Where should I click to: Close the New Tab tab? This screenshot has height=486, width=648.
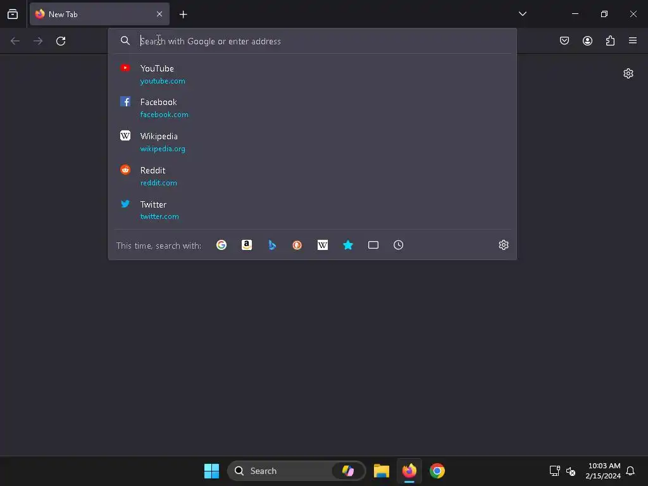[x=159, y=14]
